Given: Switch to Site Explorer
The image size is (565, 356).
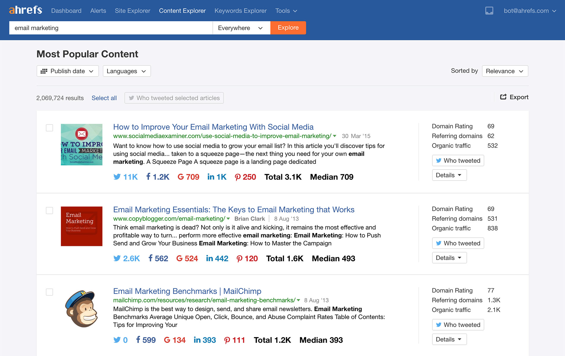Looking at the screenshot, I should point(132,11).
